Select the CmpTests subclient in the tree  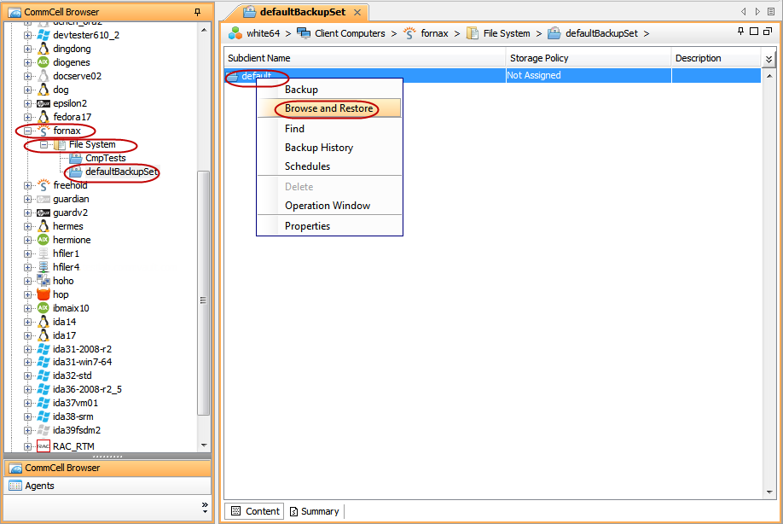pyautogui.click(x=108, y=158)
